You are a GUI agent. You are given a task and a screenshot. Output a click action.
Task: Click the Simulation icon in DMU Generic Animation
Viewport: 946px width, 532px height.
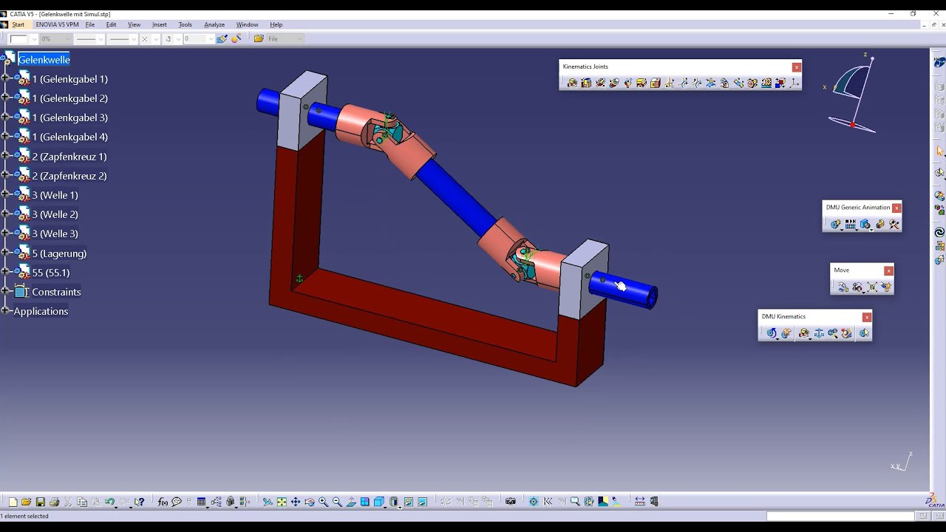(836, 224)
